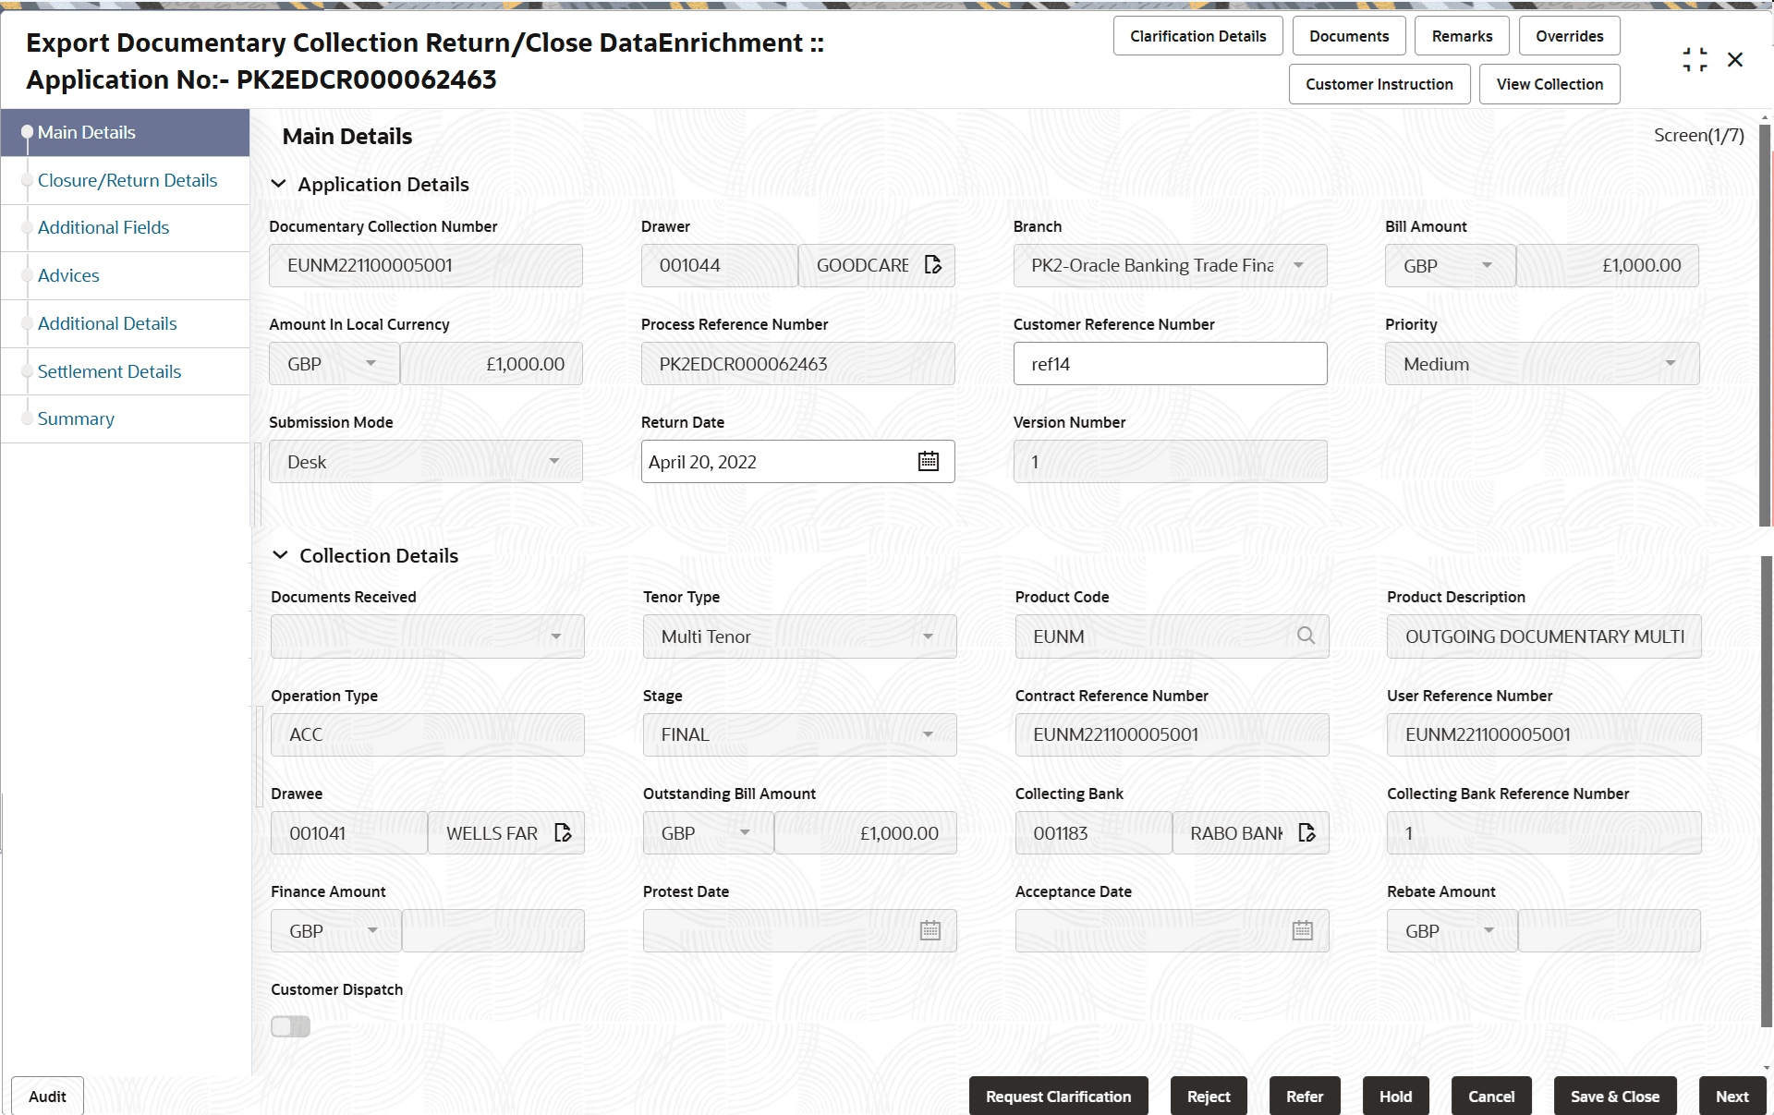Open the Documents Received dropdown
The height and width of the screenshot is (1115, 1774).
(x=427, y=636)
